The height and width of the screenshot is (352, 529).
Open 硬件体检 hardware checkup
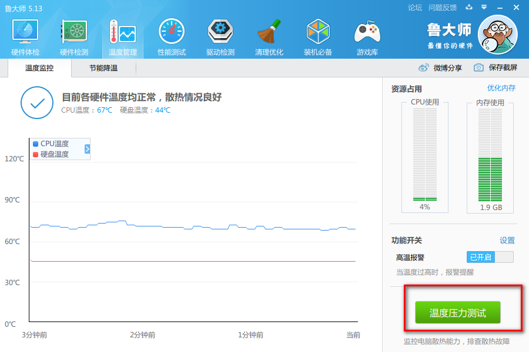[25, 37]
